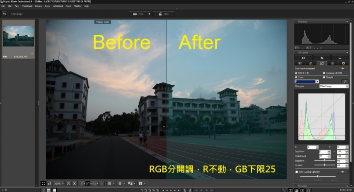Click the zoom out minus icon
The height and width of the screenshot is (192, 354).
[x=68, y=184]
